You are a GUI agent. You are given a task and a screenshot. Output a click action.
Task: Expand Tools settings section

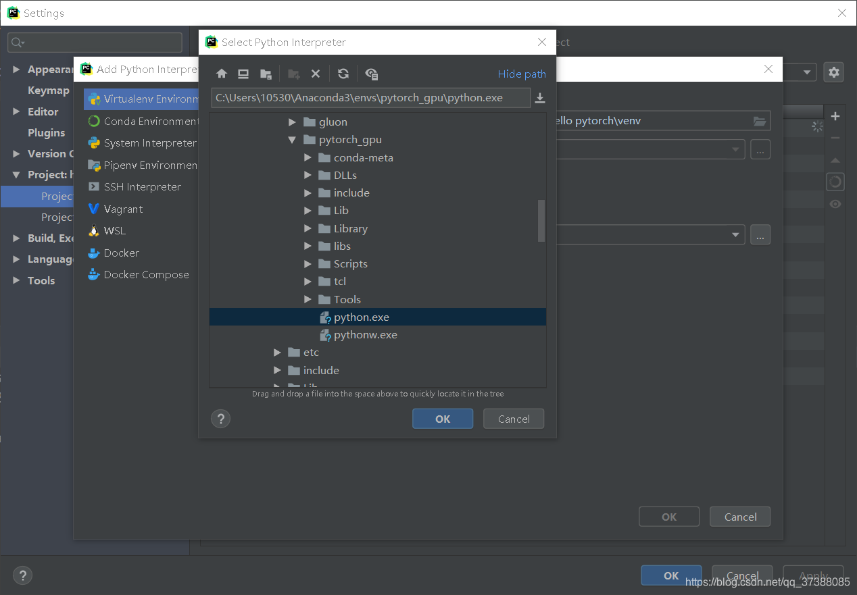pyautogui.click(x=17, y=280)
